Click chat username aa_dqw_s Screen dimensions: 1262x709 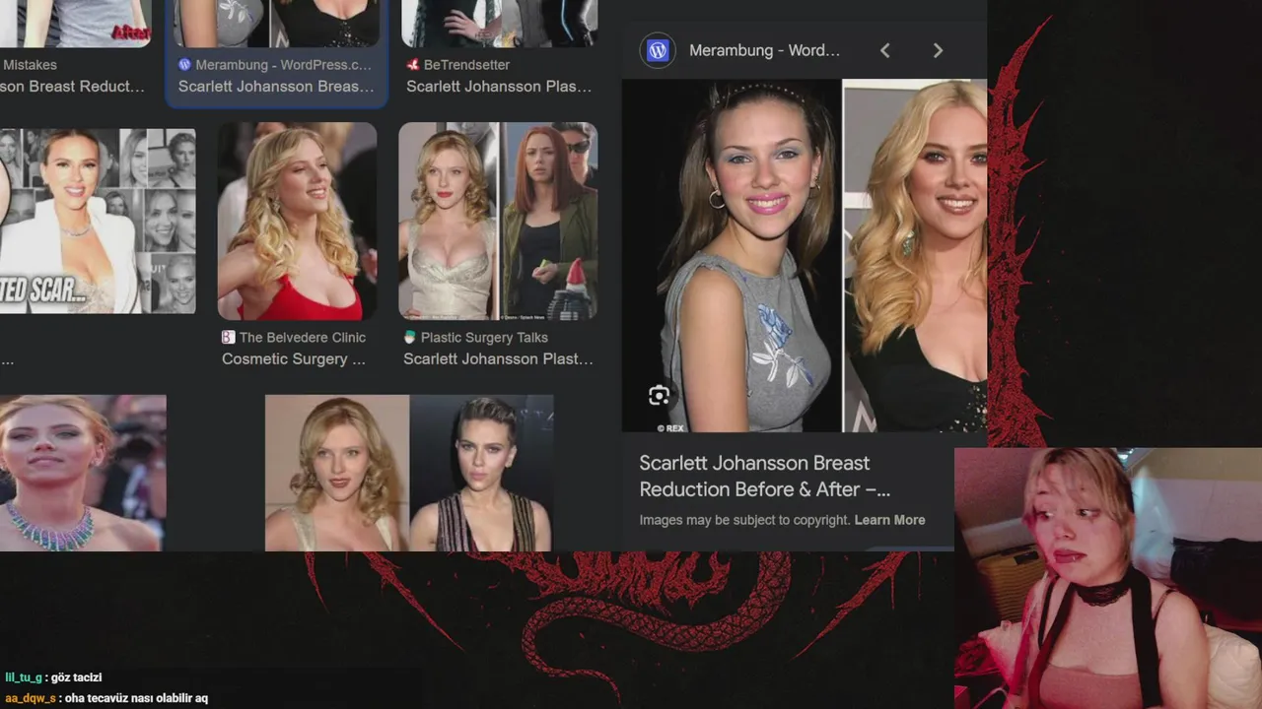pos(30,698)
